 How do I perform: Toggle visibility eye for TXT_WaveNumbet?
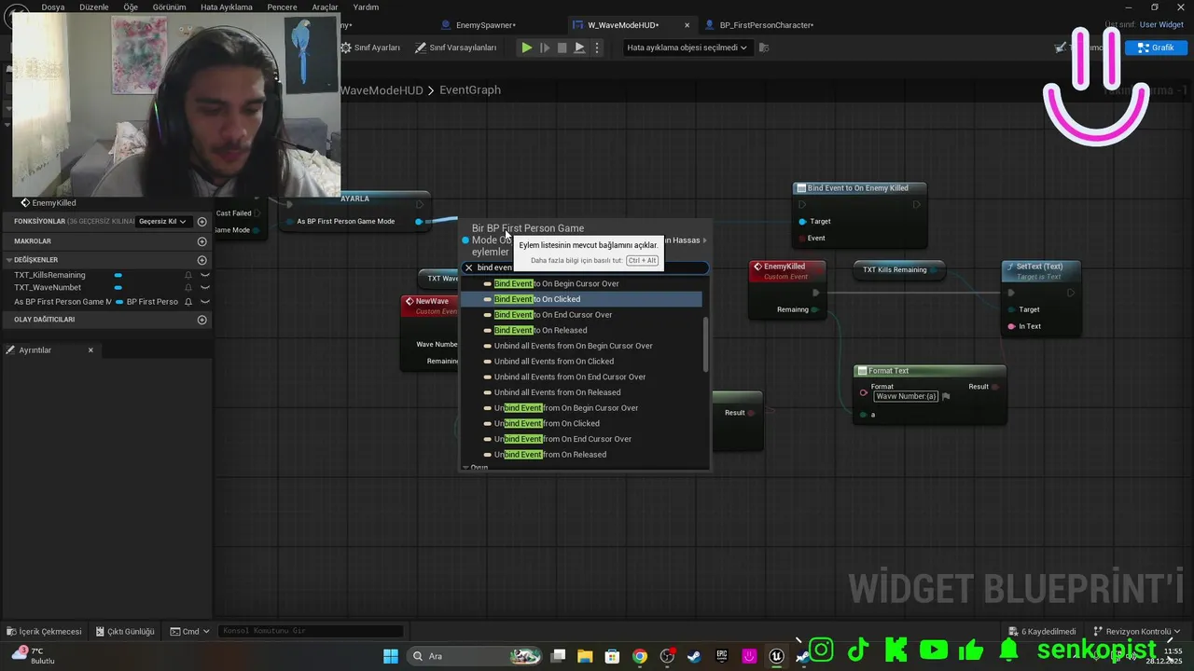[205, 288]
